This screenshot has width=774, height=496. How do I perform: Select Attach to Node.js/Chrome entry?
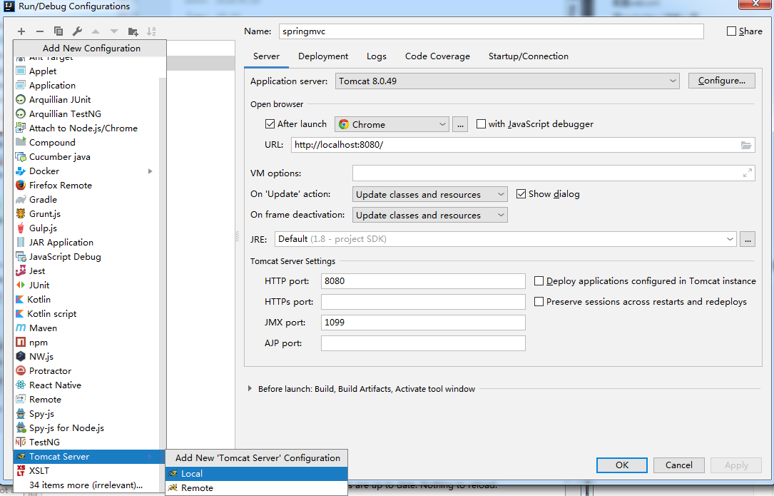[x=87, y=128]
